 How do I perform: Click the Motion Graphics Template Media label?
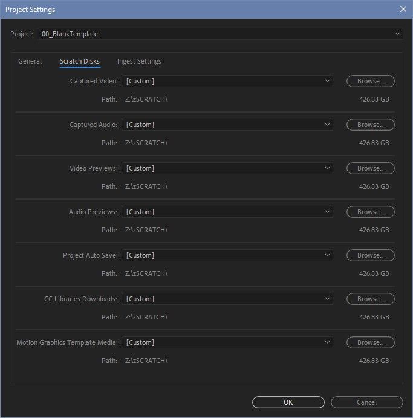pos(67,342)
